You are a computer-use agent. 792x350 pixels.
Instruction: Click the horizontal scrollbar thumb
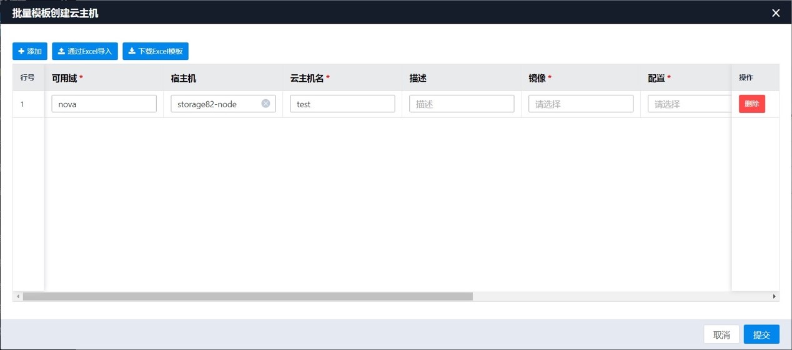pos(248,296)
